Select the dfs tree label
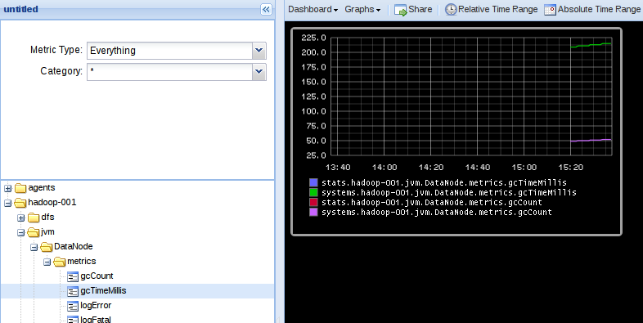Viewport: 643px width, 323px height. 47,218
